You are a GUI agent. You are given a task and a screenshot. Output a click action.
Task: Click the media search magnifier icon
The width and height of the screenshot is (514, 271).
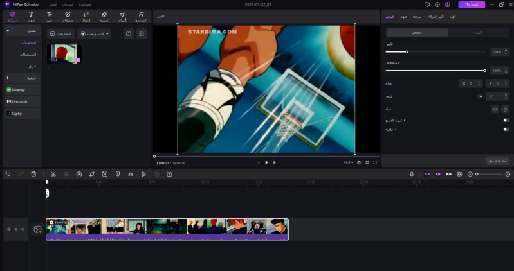point(129,33)
